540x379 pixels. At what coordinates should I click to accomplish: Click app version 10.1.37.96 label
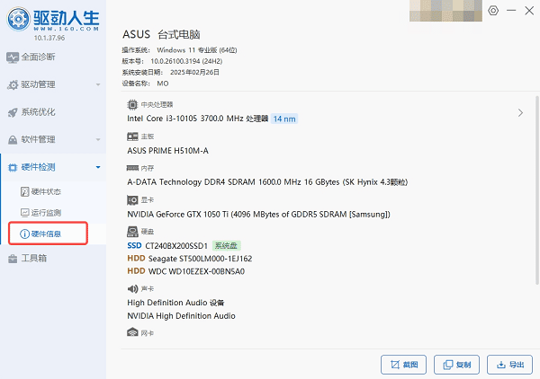(x=49, y=38)
